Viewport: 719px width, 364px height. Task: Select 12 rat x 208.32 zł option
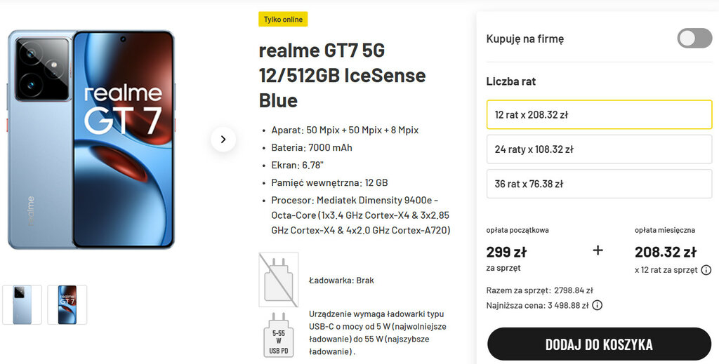pos(599,115)
